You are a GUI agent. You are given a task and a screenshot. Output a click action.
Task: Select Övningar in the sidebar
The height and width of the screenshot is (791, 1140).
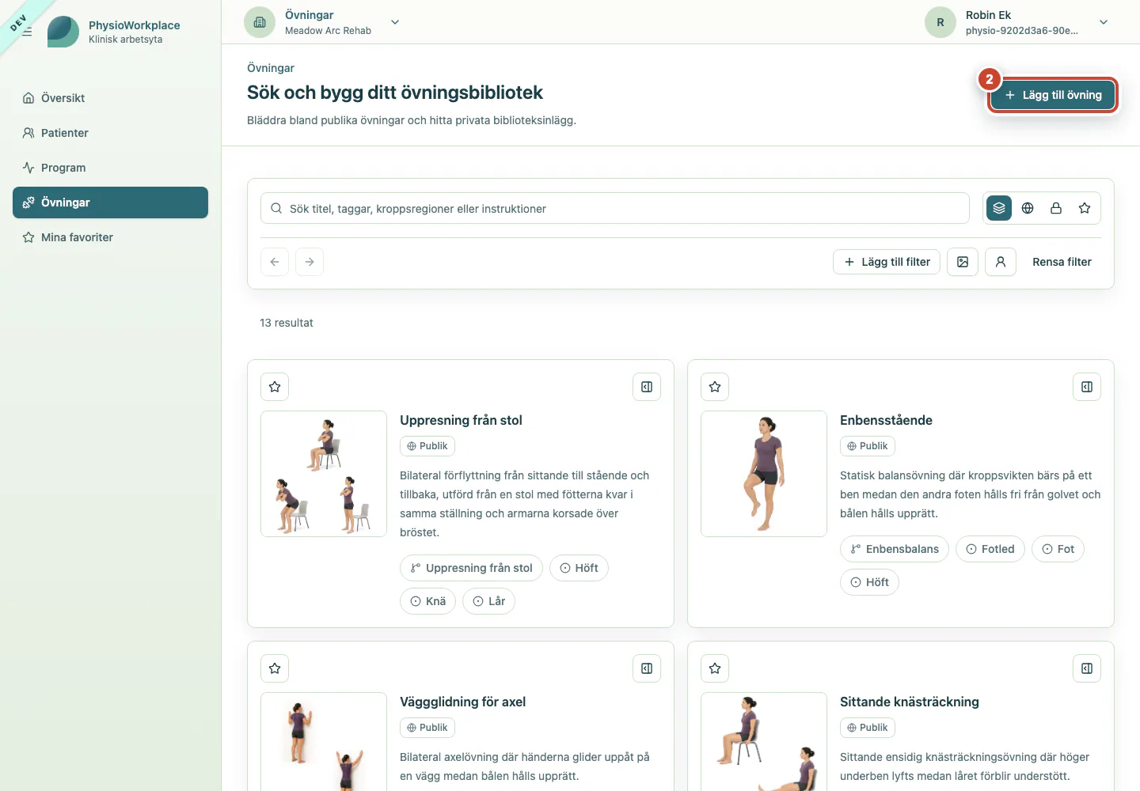point(110,202)
